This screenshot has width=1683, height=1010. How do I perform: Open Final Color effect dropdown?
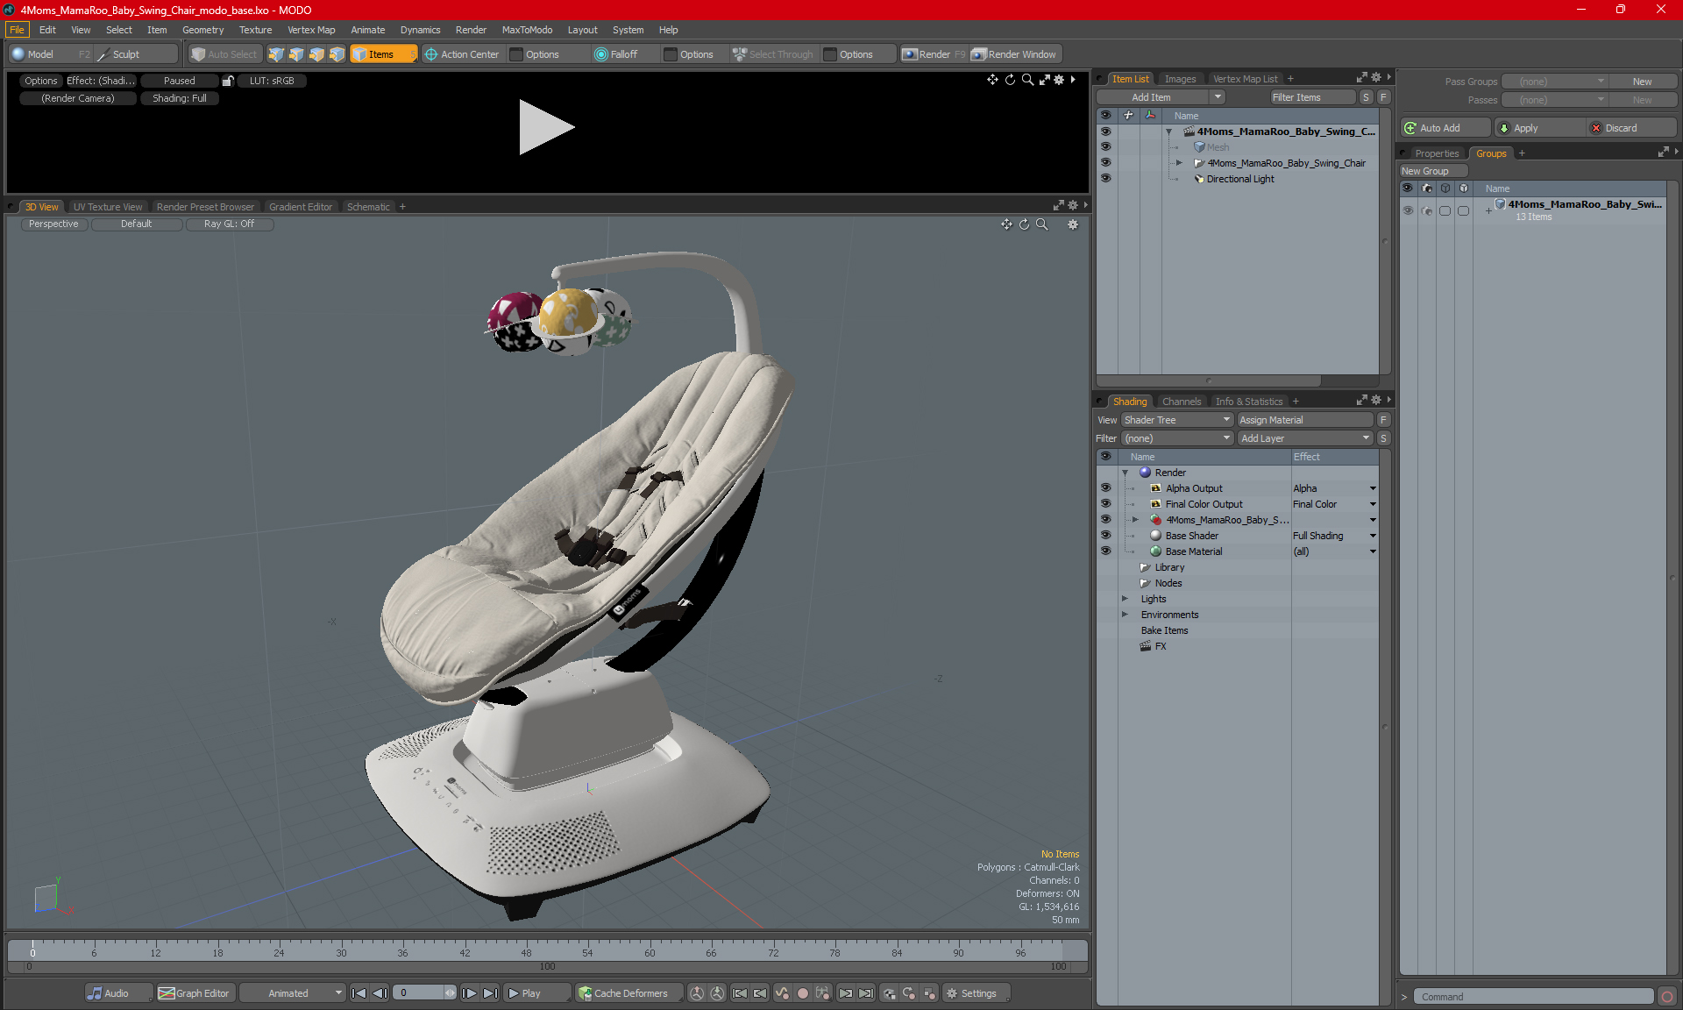pyautogui.click(x=1373, y=504)
